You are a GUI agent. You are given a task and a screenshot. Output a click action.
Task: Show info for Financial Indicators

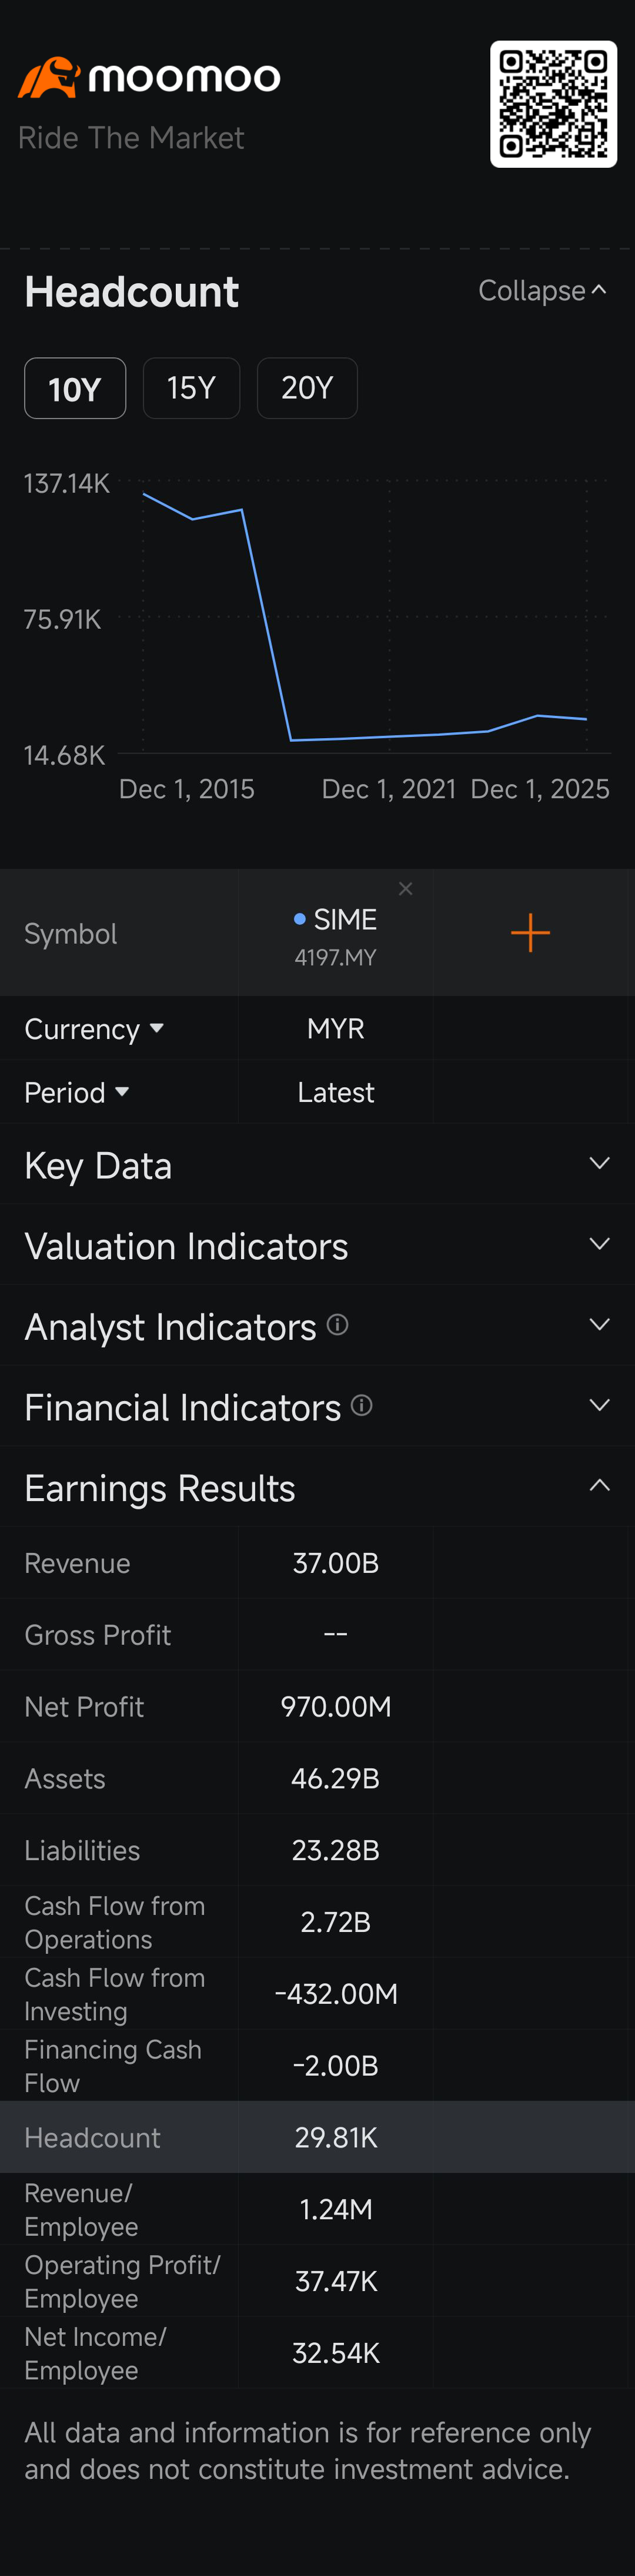point(362,1405)
